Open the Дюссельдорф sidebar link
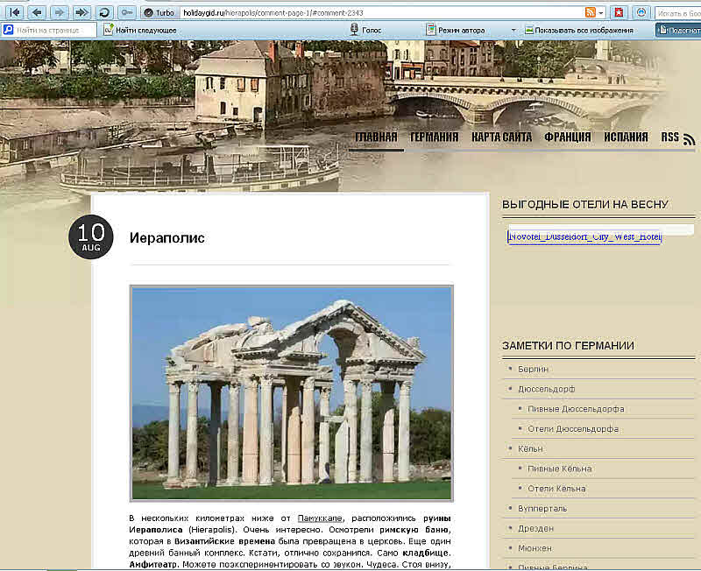This screenshot has width=701, height=571. 546,389
